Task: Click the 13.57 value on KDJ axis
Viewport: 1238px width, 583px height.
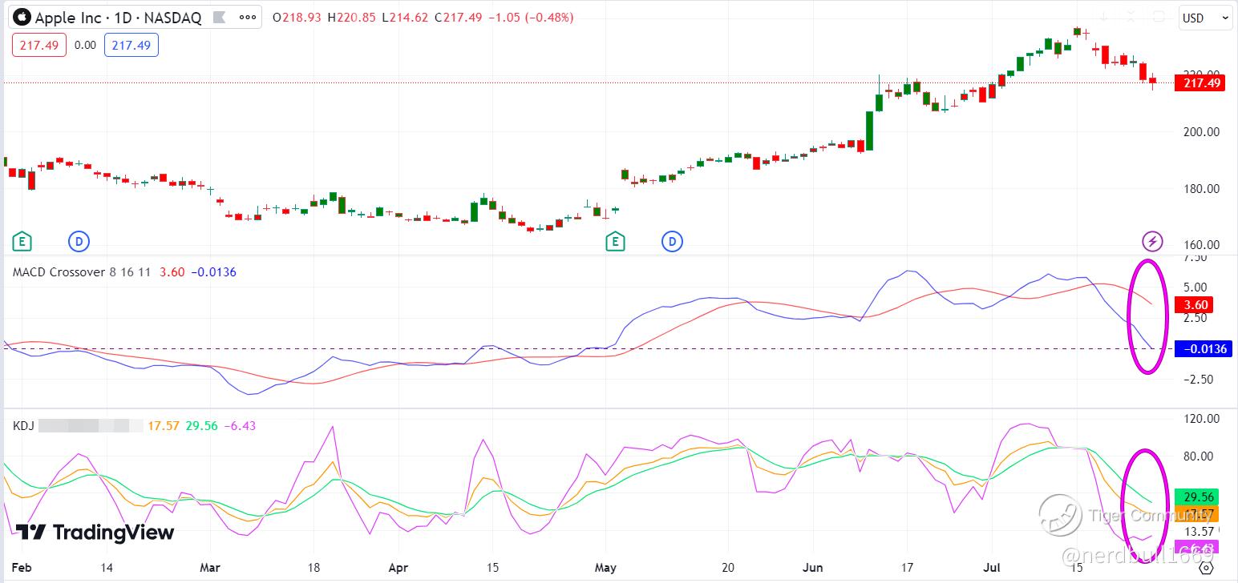Action: pyautogui.click(x=1200, y=532)
